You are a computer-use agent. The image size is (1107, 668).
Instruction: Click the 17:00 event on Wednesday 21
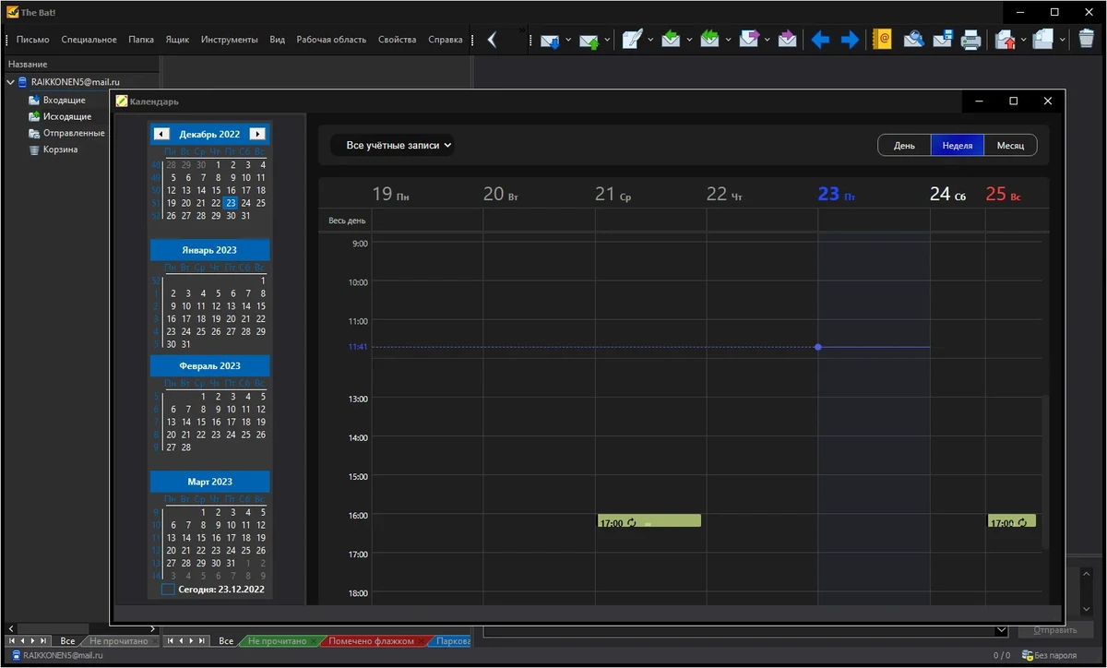pyautogui.click(x=649, y=521)
